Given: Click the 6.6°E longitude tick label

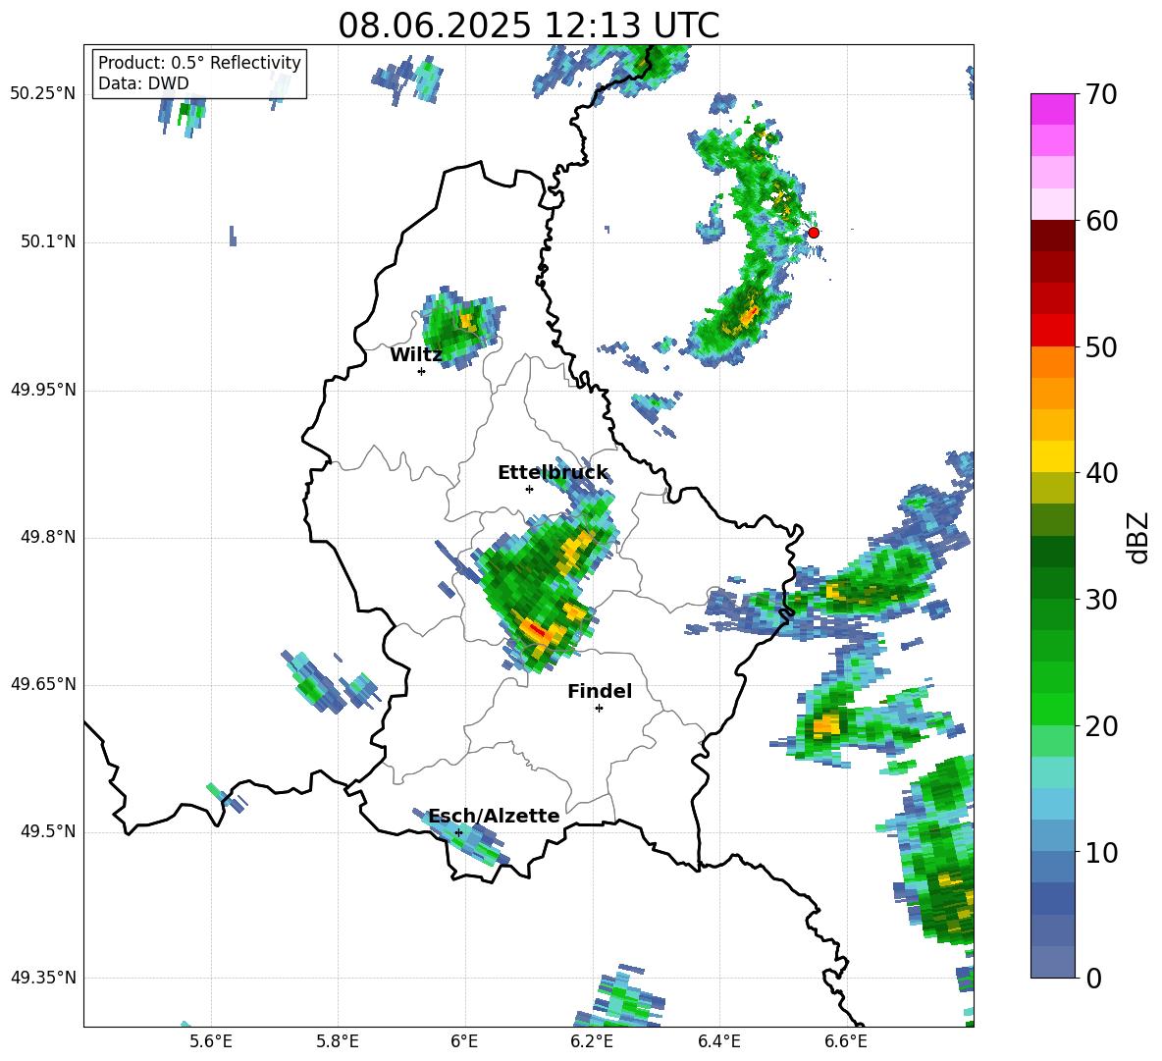Looking at the screenshot, I should click(x=846, y=1041).
